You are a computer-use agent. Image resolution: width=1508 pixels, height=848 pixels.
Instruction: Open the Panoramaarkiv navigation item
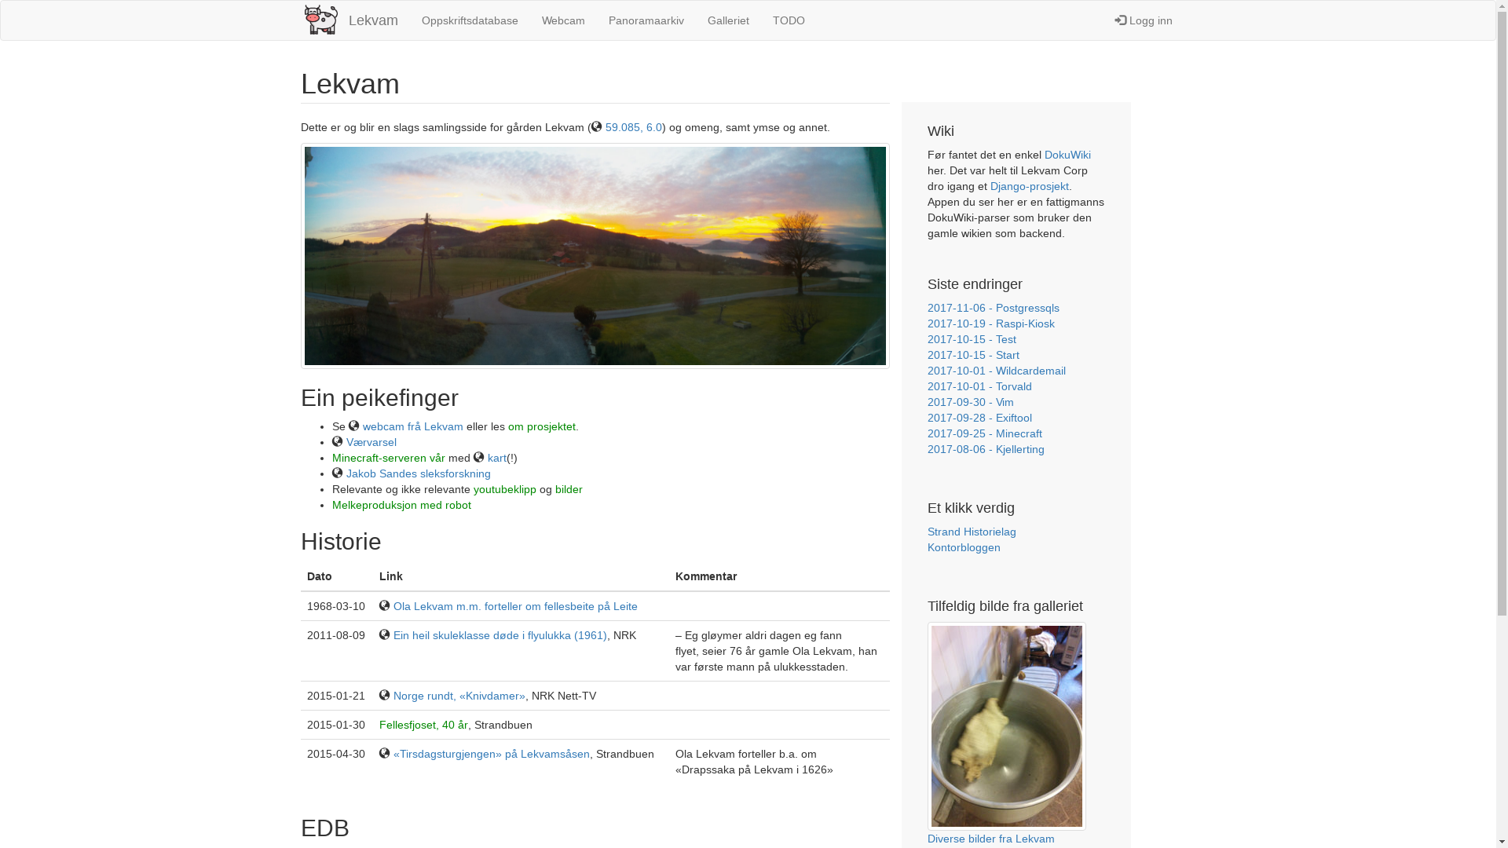pos(646,20)
